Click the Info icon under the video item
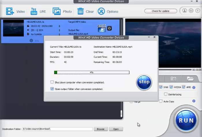This screenshot has height=137, width=202. coord(31,40)
